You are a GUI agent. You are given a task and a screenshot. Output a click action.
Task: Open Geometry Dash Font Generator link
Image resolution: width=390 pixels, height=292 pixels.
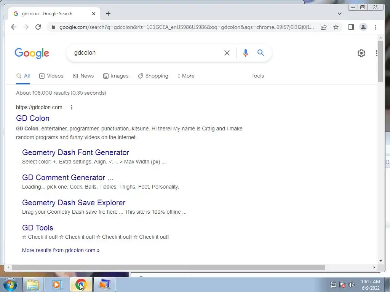(76, 152)
